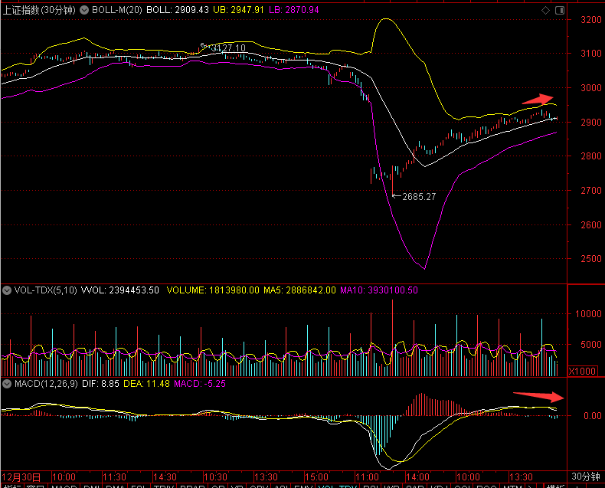Click the MA5: 2886842.00 label
The image size is (605, 488).
coord(299,290)
